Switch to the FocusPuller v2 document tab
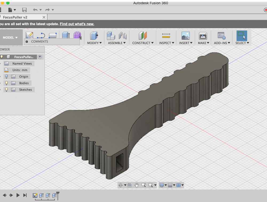The width and height of the screenshot is (267, 202). (15, 17)
